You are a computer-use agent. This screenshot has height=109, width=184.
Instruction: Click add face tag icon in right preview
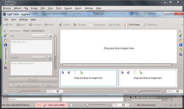140,72
